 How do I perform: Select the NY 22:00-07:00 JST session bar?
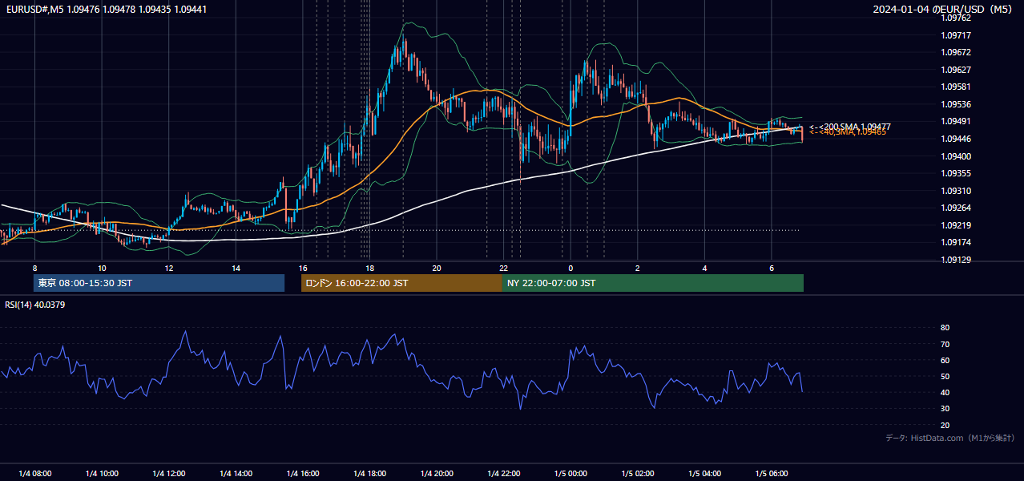(653, 283)
